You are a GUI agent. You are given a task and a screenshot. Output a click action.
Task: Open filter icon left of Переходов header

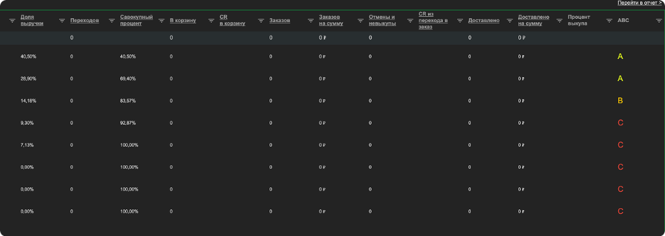tap(62, 20)
